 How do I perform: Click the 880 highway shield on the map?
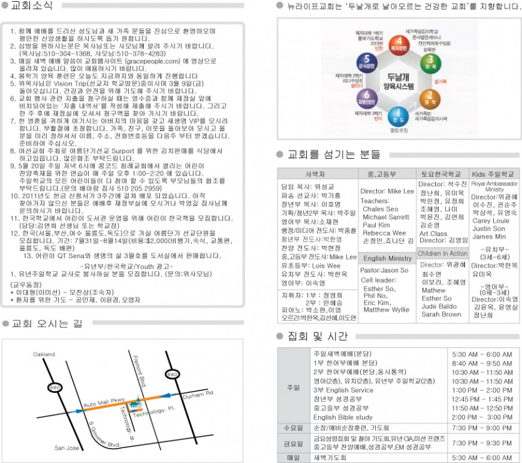[54, 387]
